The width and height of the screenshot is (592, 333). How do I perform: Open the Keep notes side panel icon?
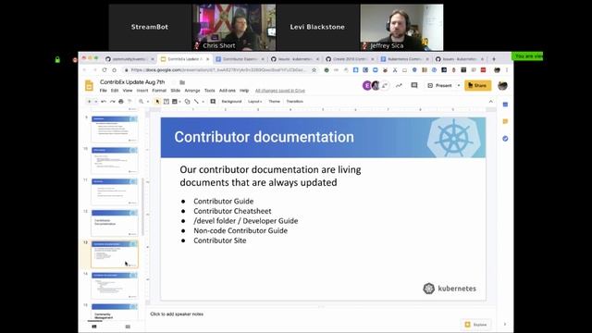506,121
